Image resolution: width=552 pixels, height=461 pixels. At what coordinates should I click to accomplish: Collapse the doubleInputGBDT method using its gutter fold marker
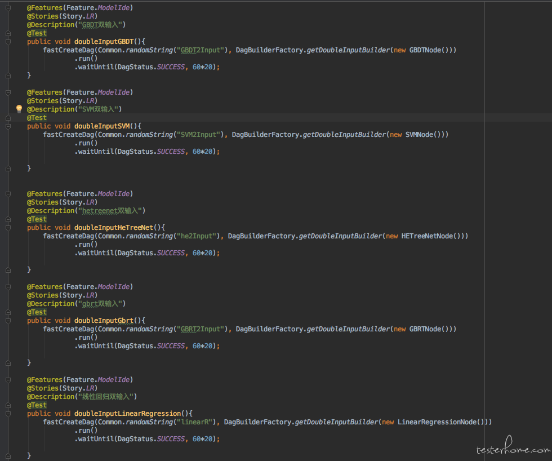pos(8,42)
